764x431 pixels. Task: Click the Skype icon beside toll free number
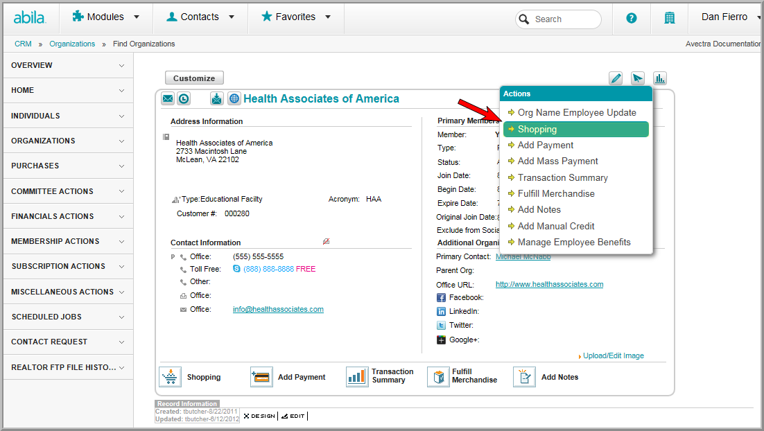[x=236, y=269]
